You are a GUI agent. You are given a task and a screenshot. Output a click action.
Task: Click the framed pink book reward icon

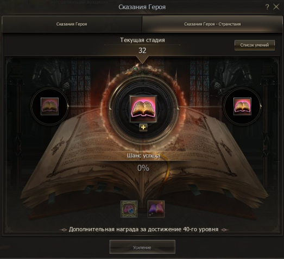(129, 209)
